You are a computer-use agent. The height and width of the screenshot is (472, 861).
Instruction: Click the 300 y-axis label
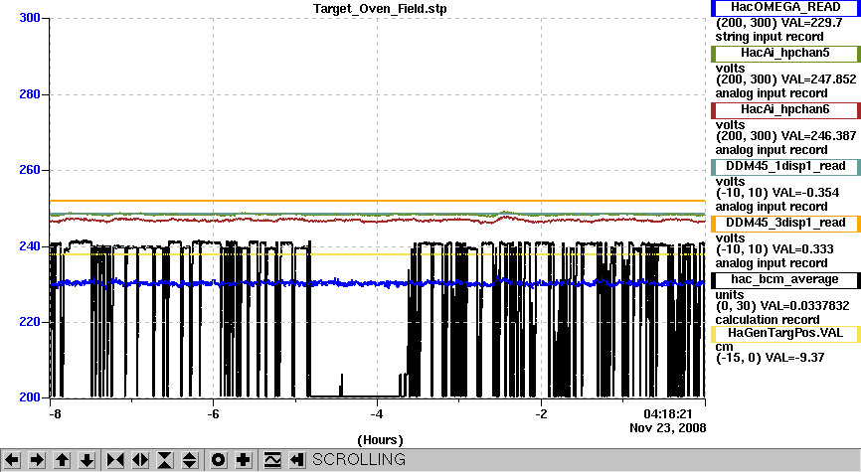pos(30,18)
